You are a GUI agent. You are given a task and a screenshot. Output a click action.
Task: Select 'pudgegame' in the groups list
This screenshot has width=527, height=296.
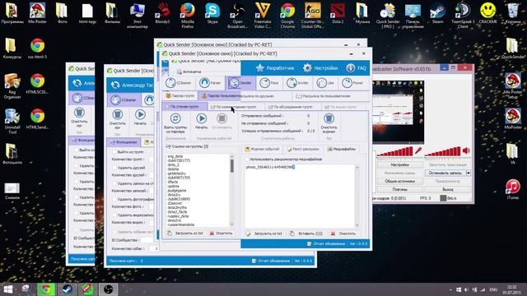177,190
